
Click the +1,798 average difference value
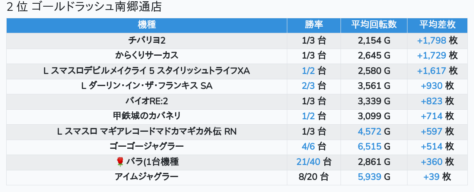432,40
